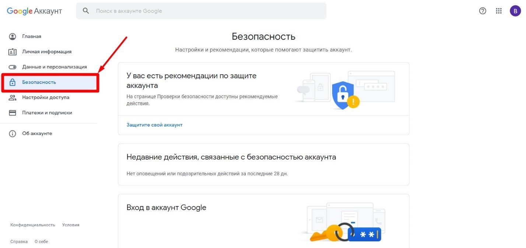Open the Конфиденциальность footer link
Screen dimensions: 526x248
click(33, 225)
